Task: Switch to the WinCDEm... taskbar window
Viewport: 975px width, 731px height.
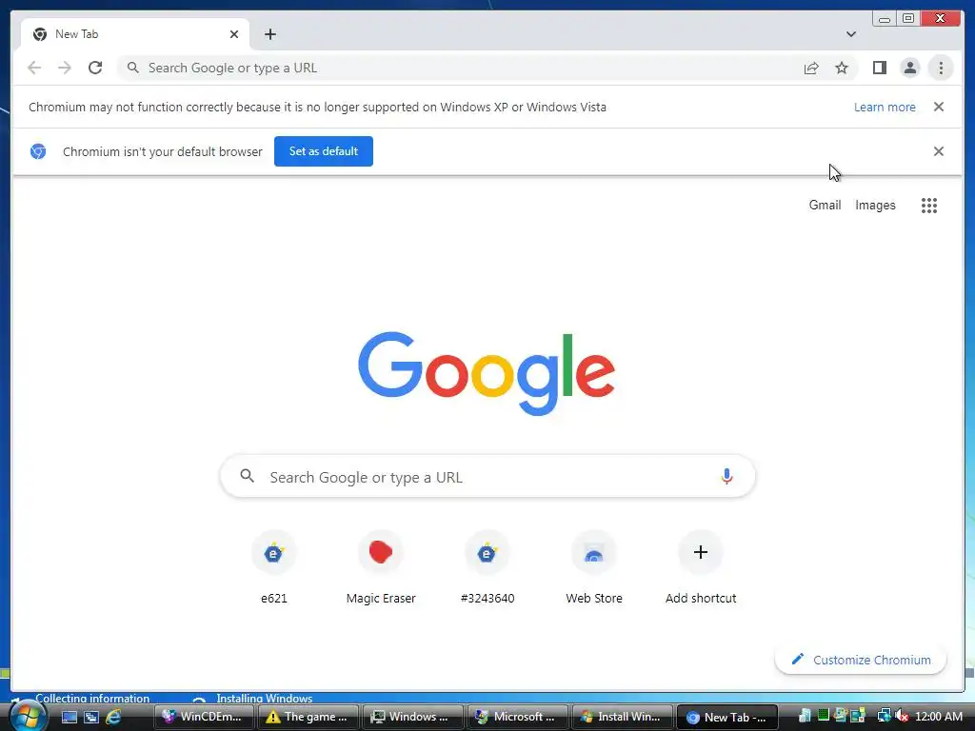Action: [x=204, y=717]
